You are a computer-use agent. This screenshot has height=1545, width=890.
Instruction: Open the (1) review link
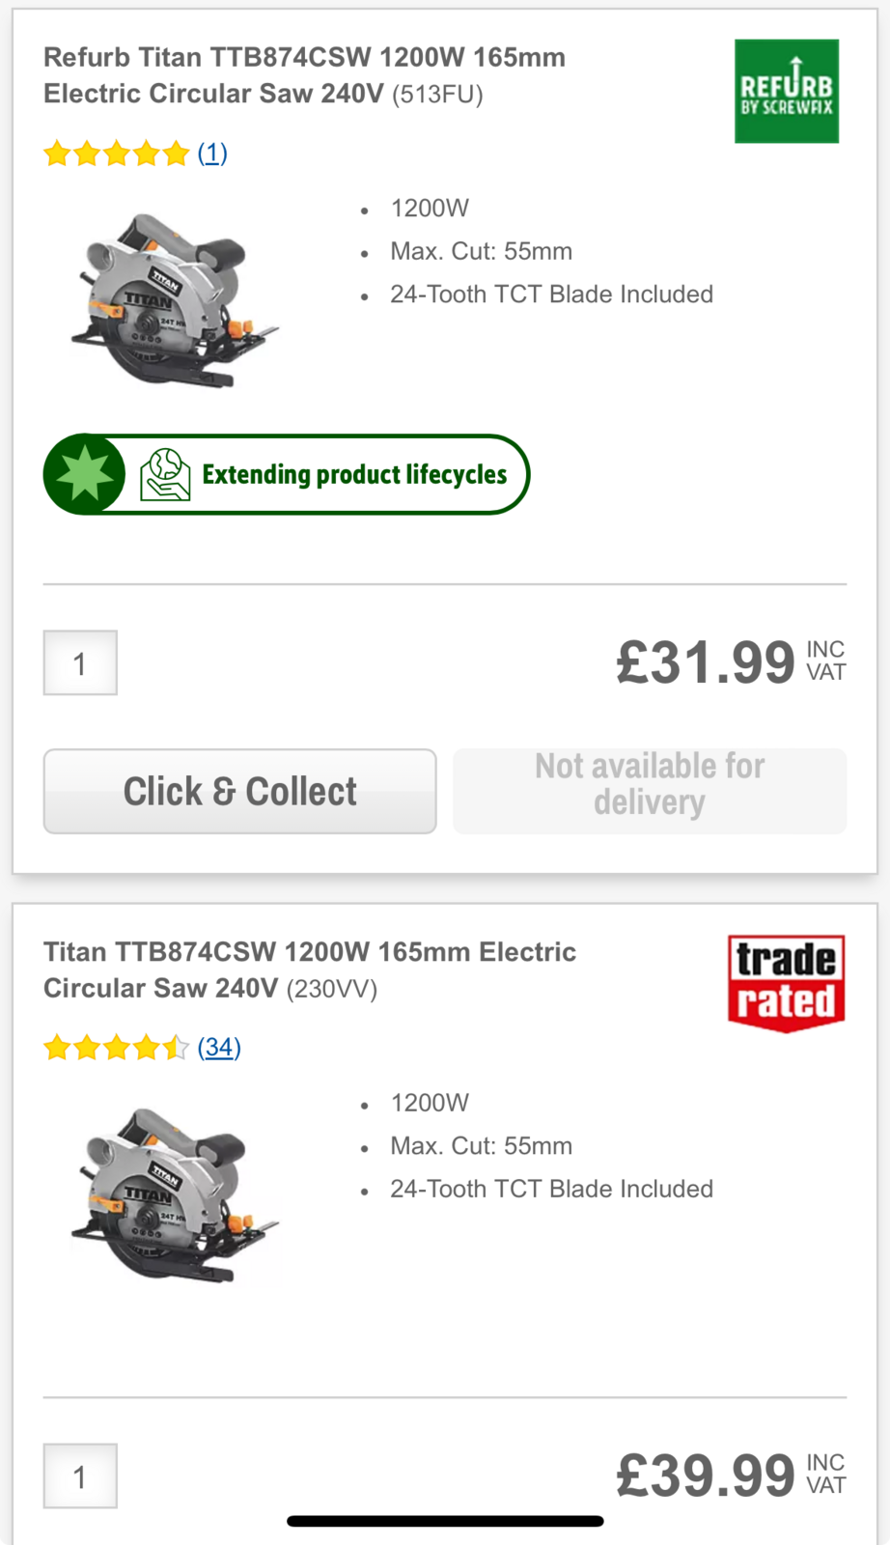pyautogui.click(x=212, y=153)
